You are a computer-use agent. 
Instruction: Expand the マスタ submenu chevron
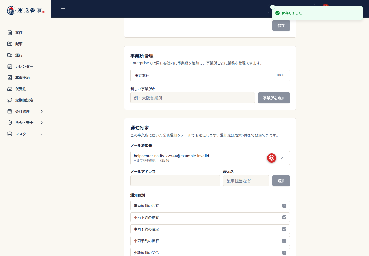point(42,134)
